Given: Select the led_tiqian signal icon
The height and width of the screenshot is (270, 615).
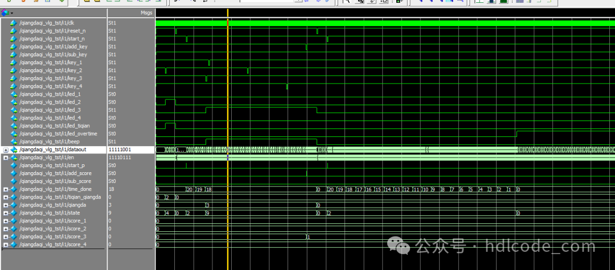Looking at the screenshot, I should point(14,126).
